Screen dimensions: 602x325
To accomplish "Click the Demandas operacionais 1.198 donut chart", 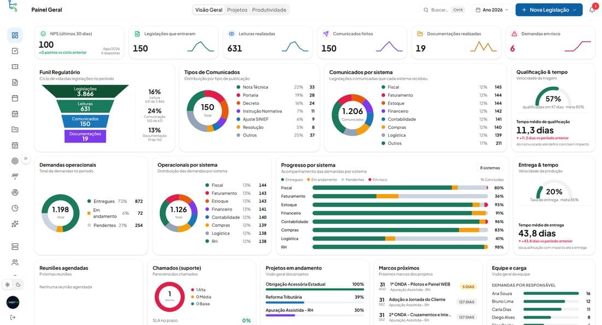I will coord(61,213).
